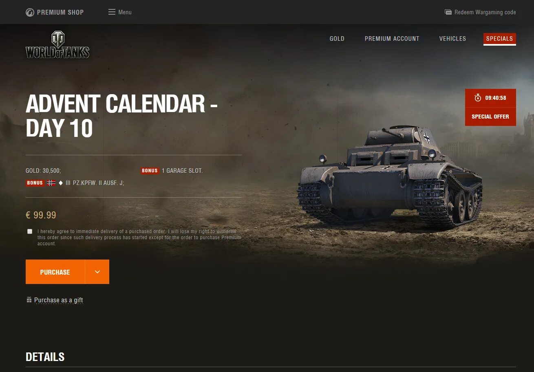Click the light tank diamond class icon
The height and width of the screenshot is (372, 534).
61,183
